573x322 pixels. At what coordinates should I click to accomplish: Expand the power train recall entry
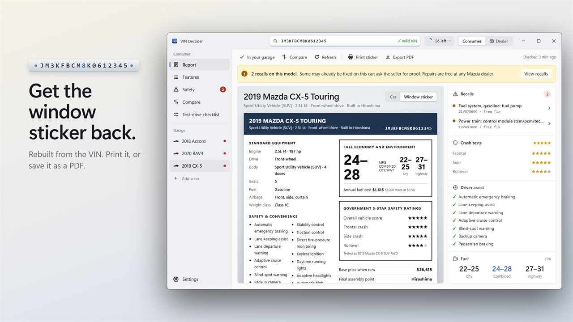click(502, 123)
